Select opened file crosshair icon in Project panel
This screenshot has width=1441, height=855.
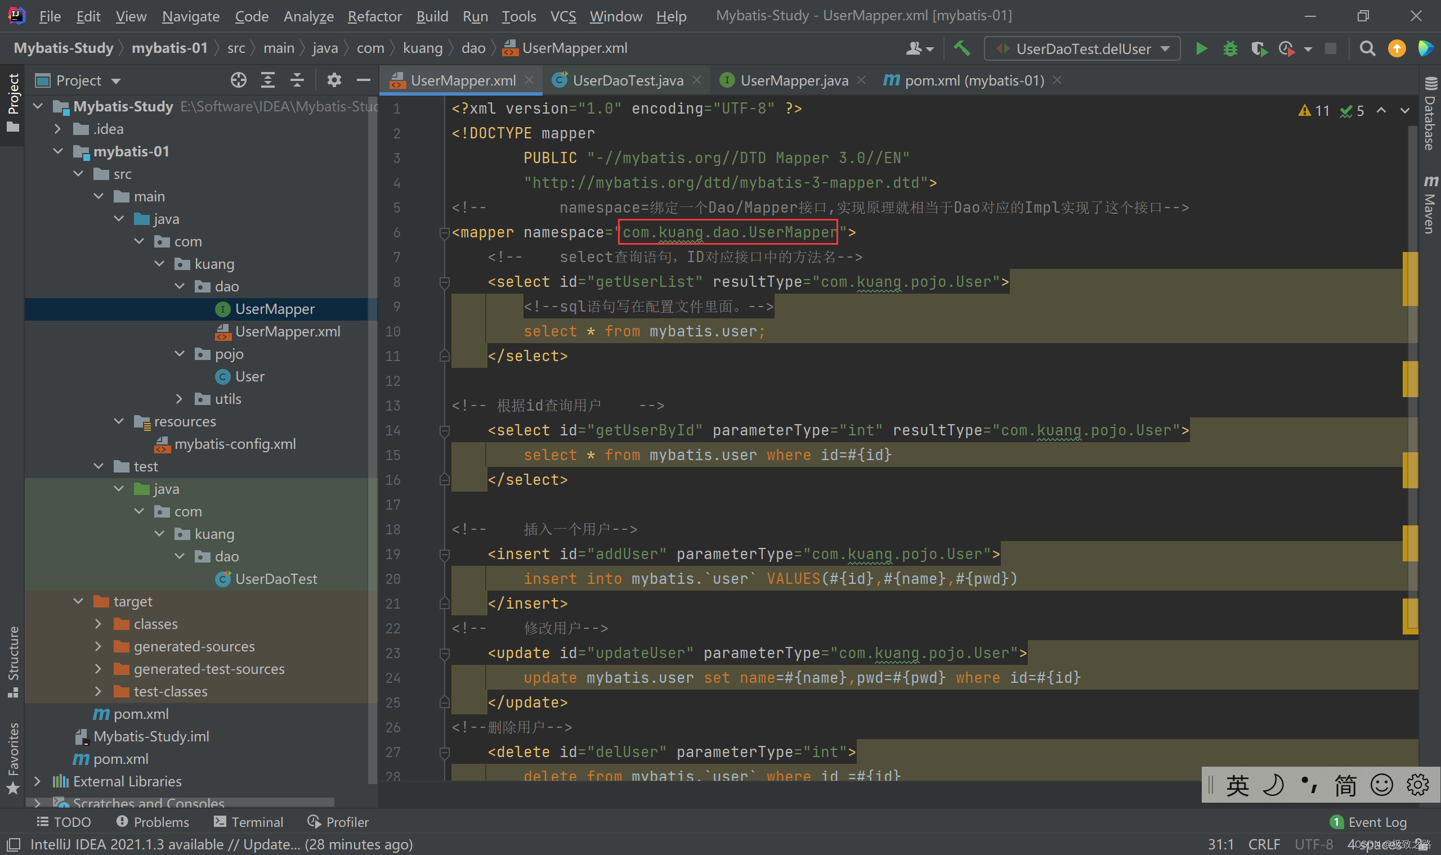pyautogui.click(x=238, y=80)
